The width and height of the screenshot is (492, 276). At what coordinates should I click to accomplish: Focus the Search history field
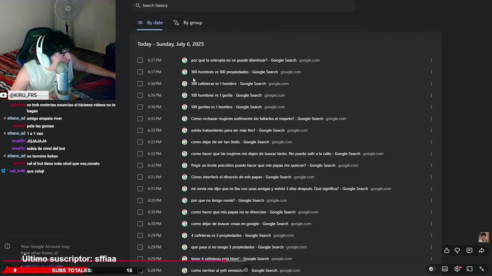(x=244, y=5)
